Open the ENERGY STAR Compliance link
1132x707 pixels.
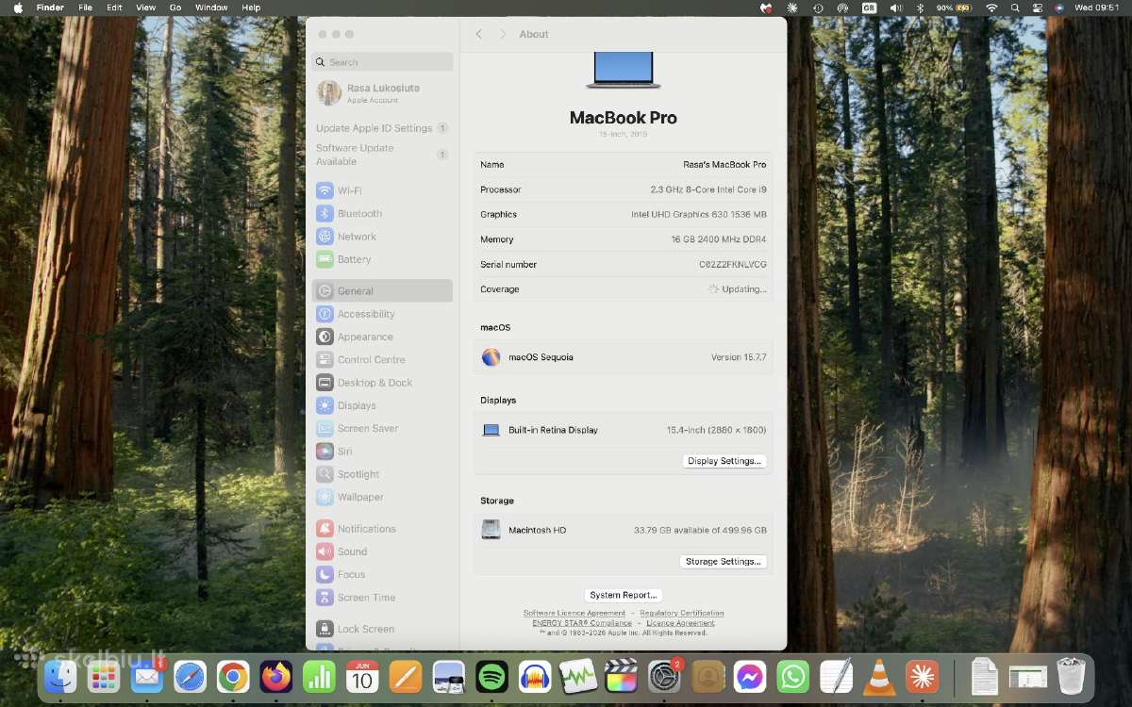pos(582,623)
